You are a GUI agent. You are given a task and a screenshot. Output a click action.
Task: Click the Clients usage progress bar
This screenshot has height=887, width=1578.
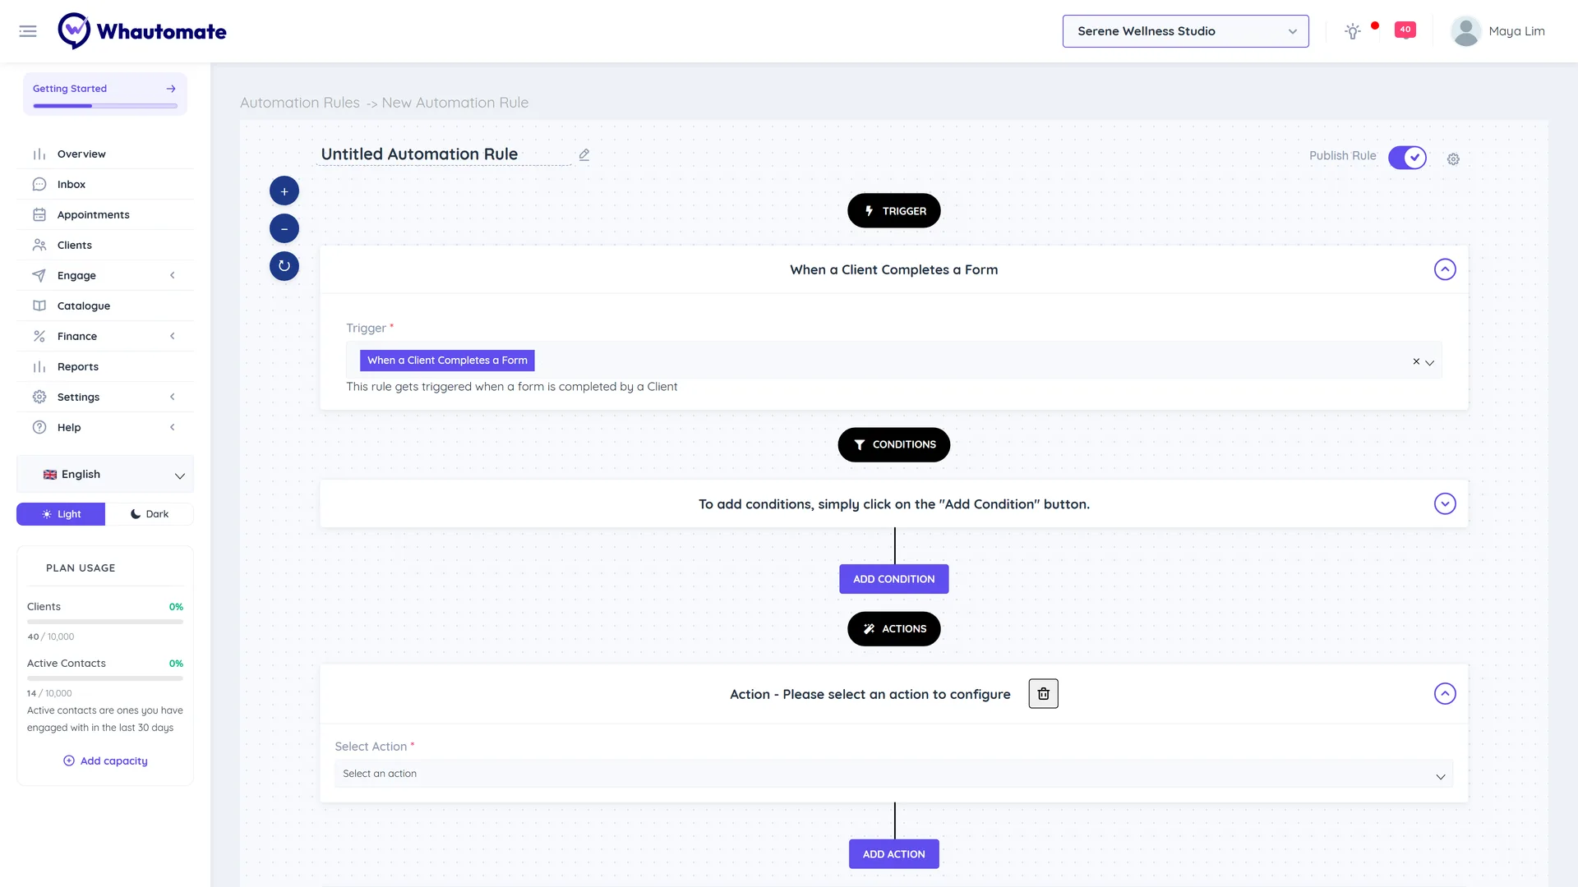point(105,622)
